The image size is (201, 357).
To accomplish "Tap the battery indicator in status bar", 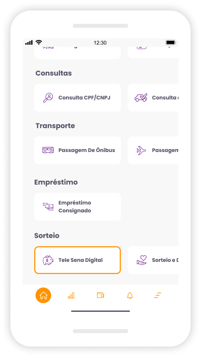I will [171, 43].
